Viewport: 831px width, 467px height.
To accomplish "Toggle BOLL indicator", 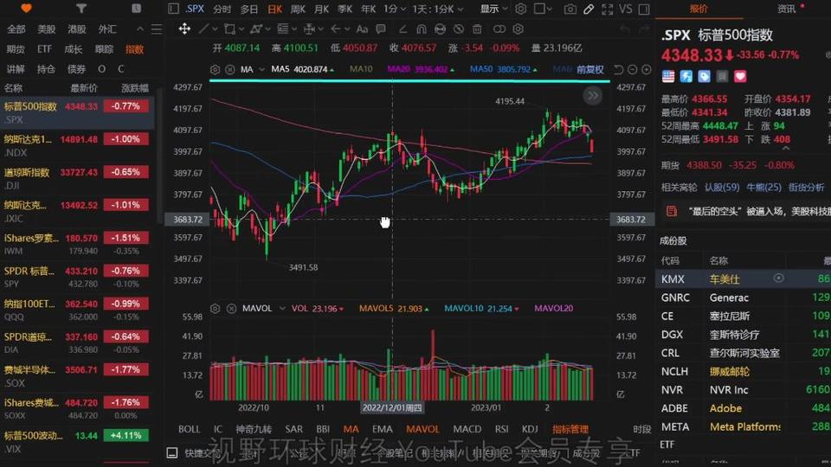I will (190, 429).
